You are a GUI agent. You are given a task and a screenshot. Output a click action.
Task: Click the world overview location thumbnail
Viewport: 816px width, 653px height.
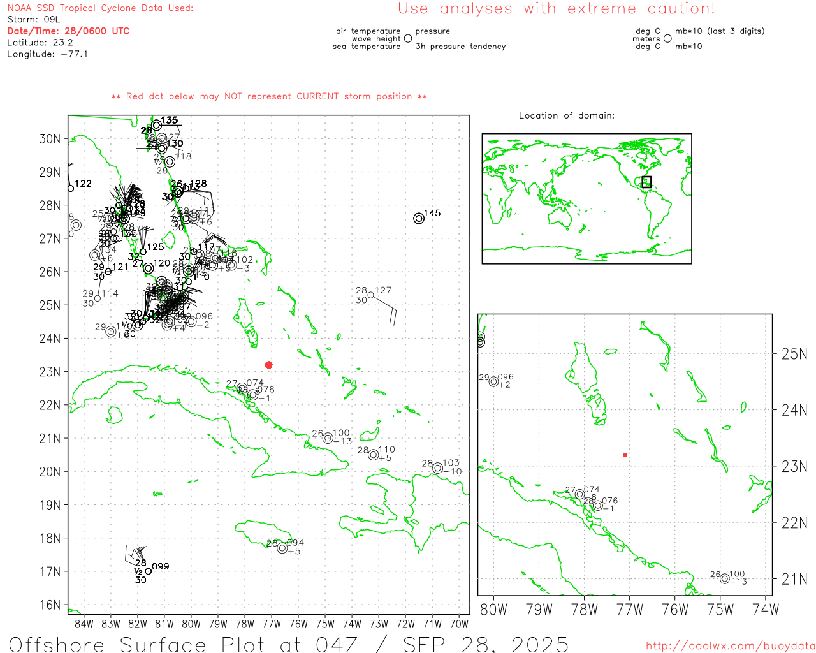tap(586, 198)
